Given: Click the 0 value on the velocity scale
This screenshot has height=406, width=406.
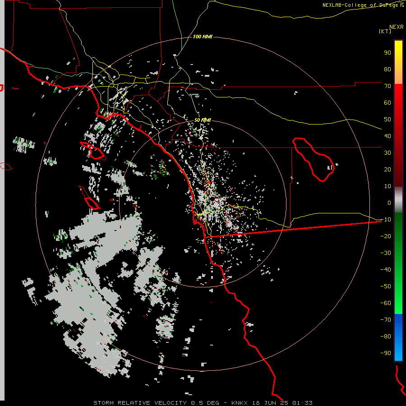Looking at the screenshot, I should (x=389, y=203).
